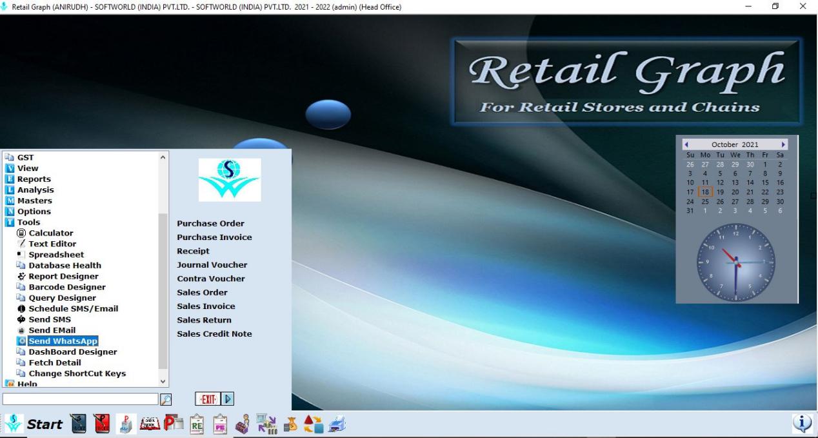818x438 pixels.
Task: Click the menu tree scrollbar thumb
Action: point(163,291)
